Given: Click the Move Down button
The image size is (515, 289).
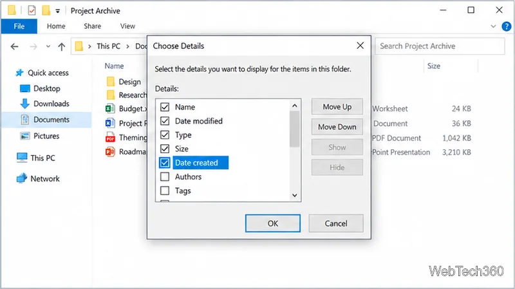Looking at the screenshot, I should click(x=337, y=127).
